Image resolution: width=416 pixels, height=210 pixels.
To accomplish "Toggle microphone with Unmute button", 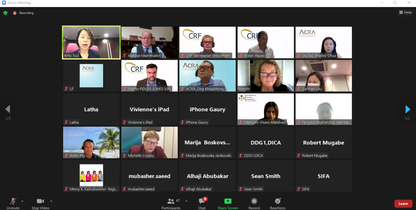I will 13,203.
